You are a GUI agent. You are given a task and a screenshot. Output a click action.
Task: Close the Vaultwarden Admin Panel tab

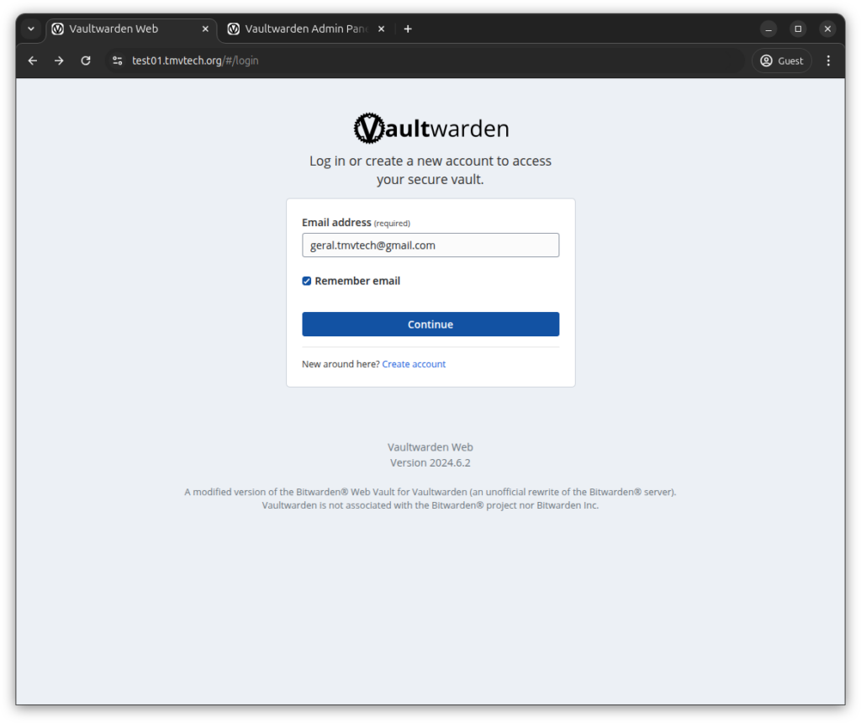[x=381, y=29]
